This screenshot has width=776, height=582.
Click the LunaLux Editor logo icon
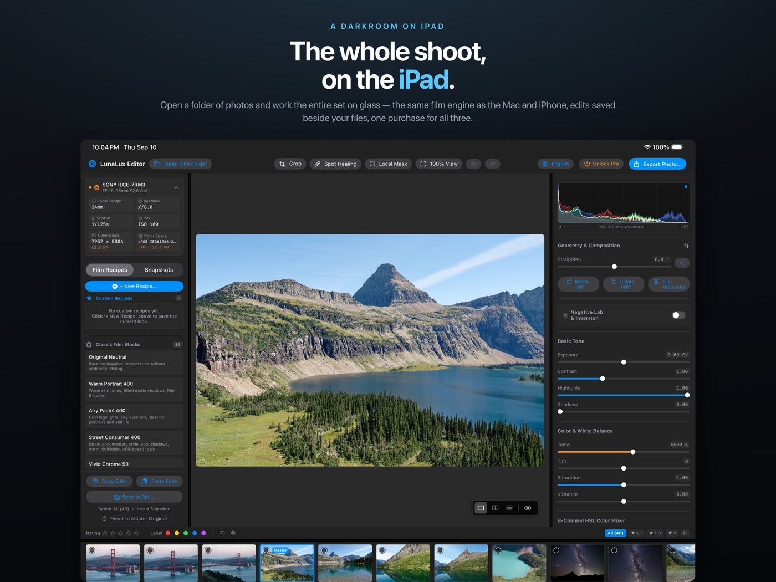click(93, 164)
